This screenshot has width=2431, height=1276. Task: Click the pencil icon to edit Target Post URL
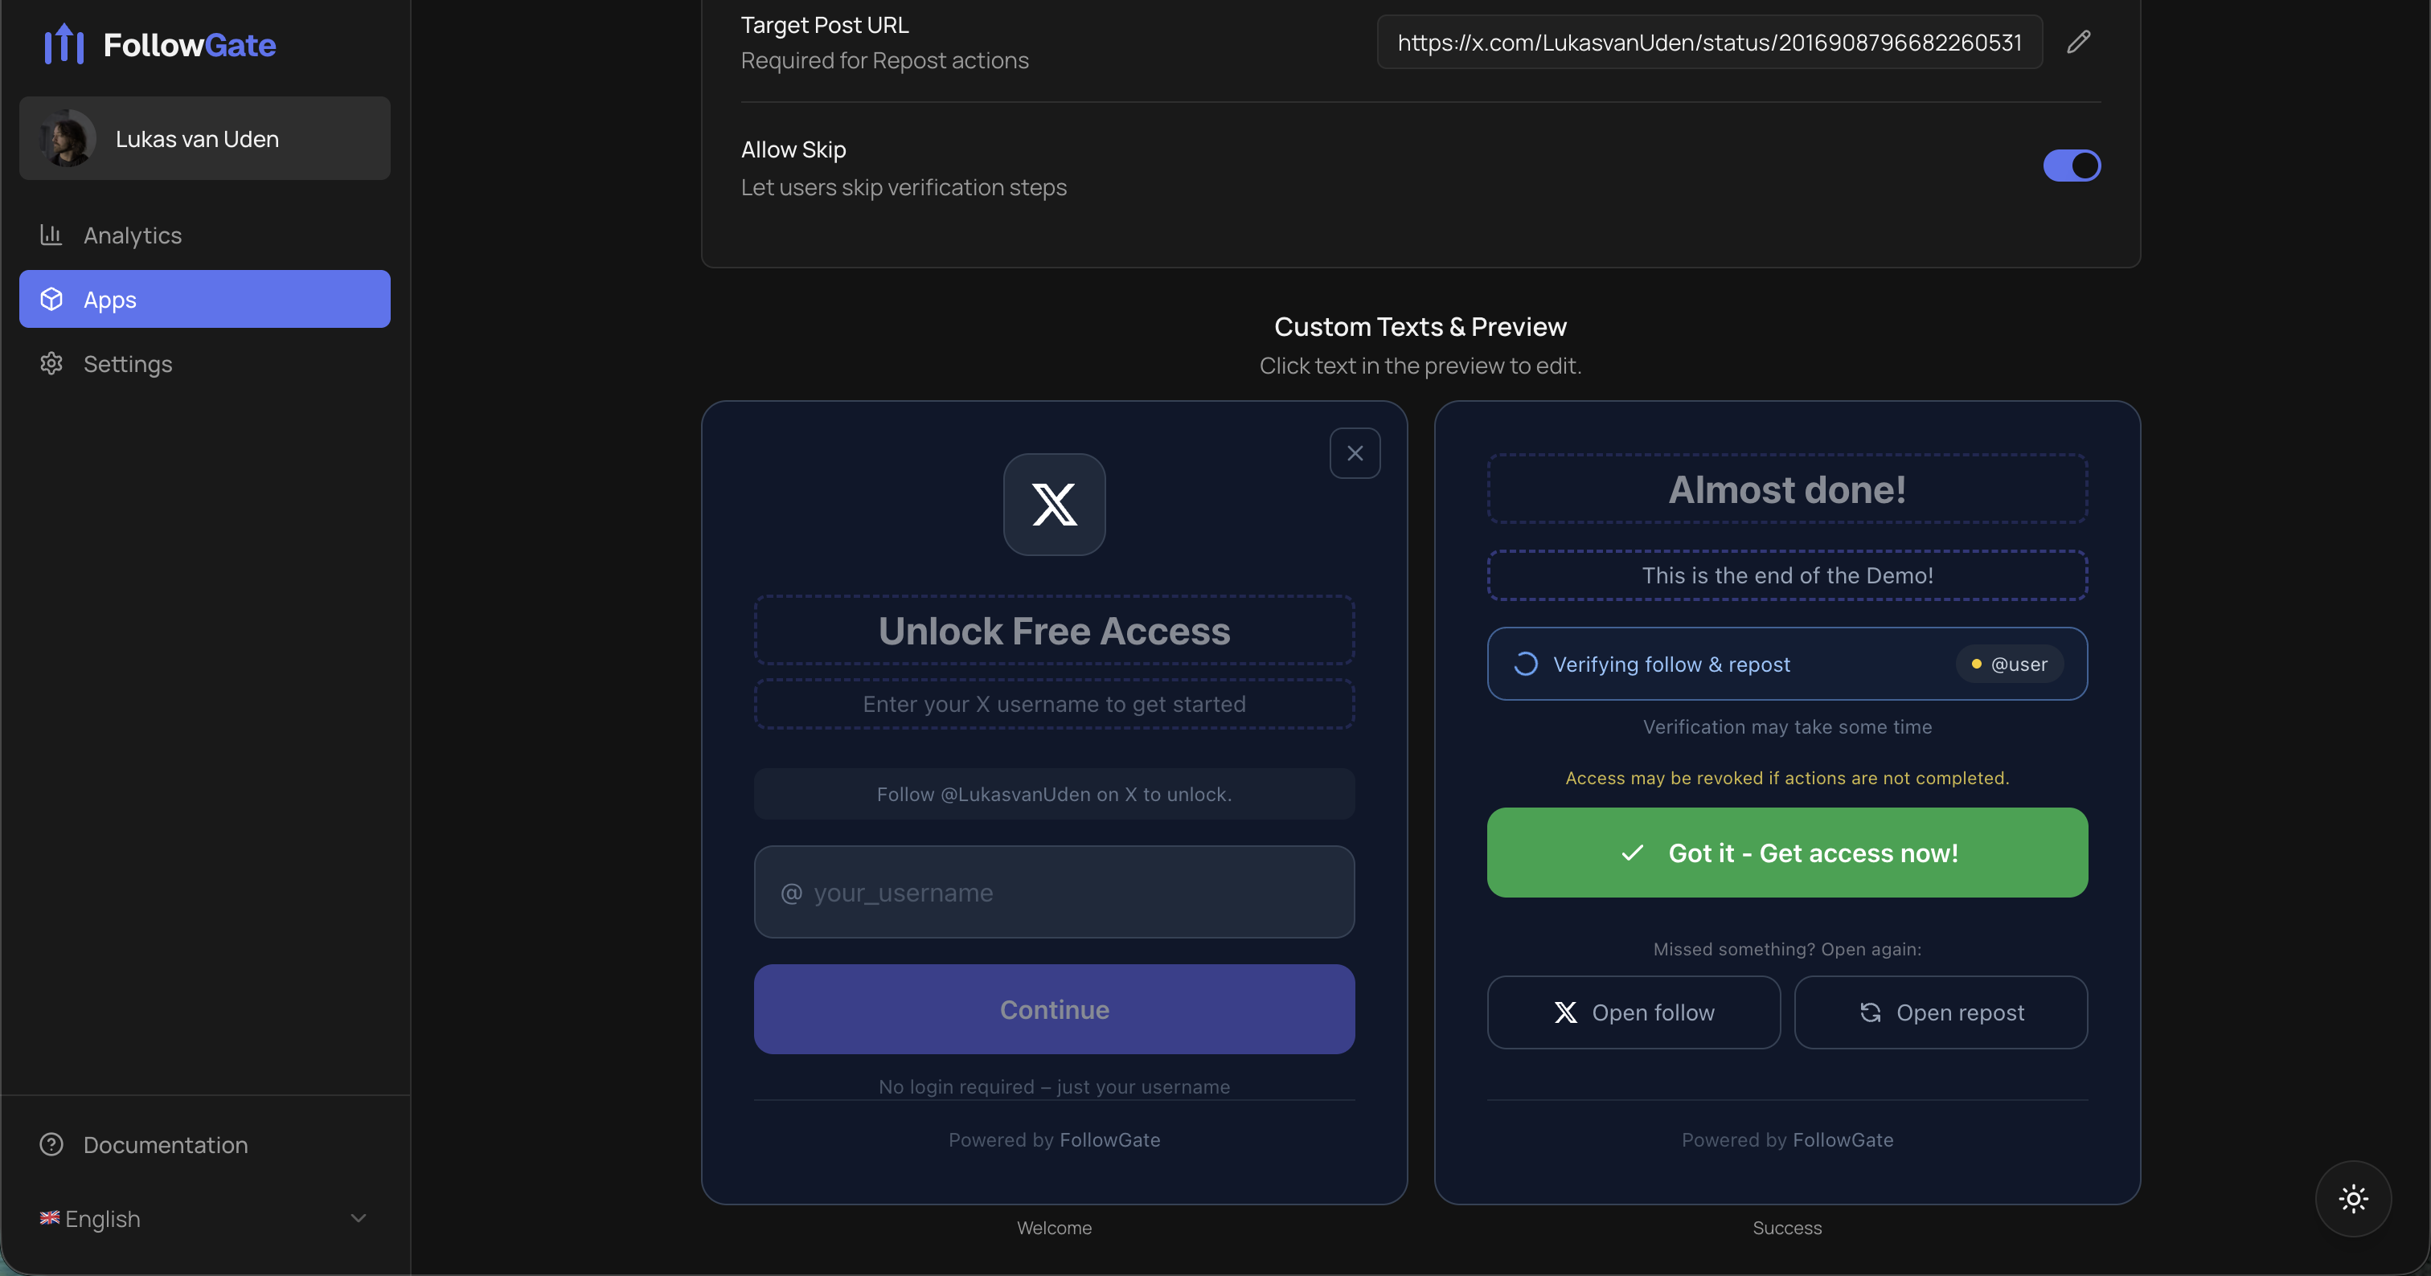coord(2079,42)
